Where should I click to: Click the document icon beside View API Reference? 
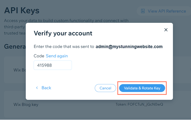[x=143, y=11]
